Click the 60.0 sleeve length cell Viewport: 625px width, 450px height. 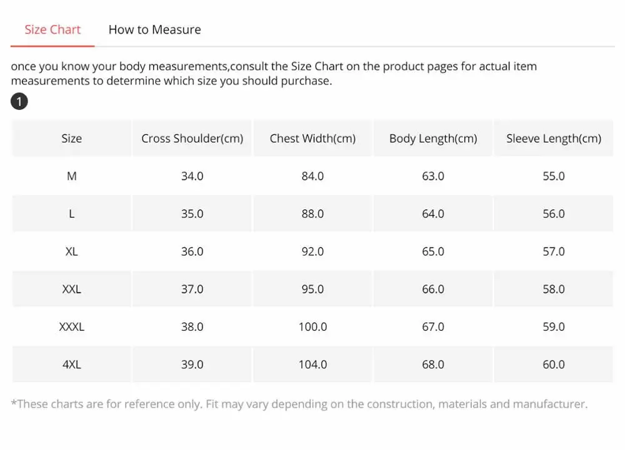(x=553, y=364)
